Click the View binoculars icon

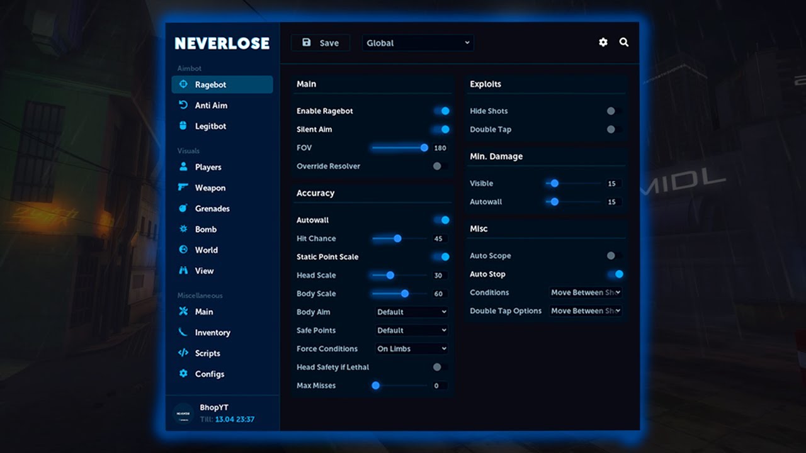pyautogui.click(x=183, y=271)
